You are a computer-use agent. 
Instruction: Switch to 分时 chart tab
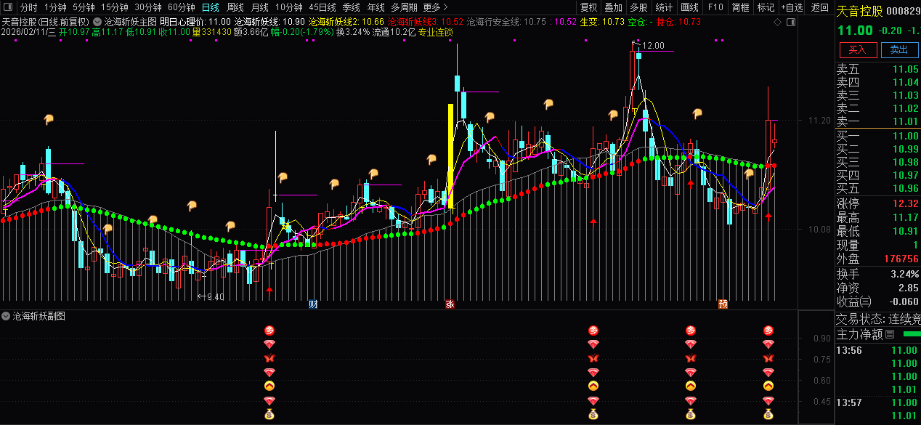(28, 7)
